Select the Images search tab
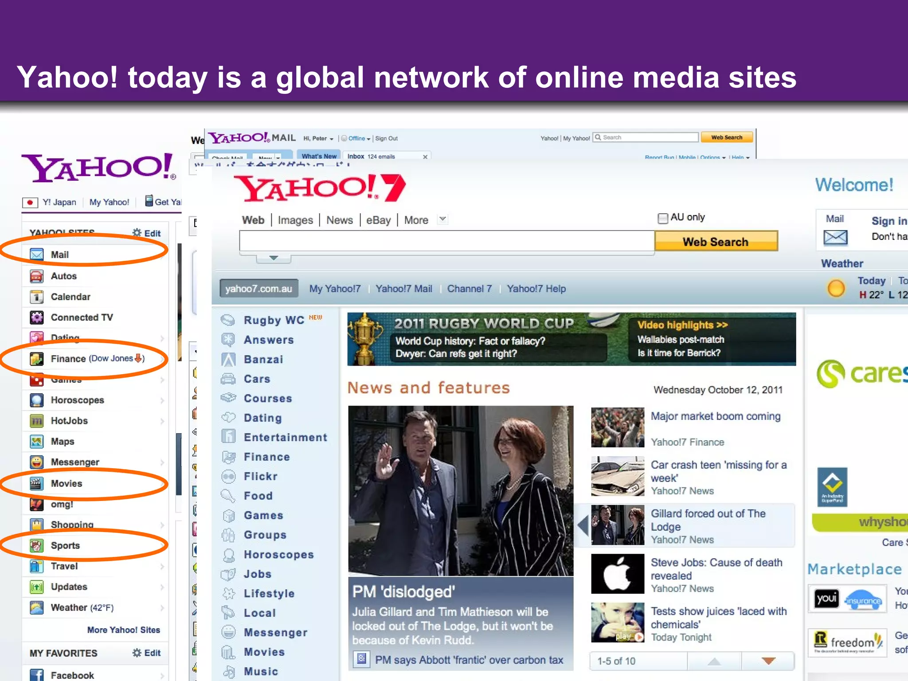Screen dimensions: 908x681 (295, 220)
